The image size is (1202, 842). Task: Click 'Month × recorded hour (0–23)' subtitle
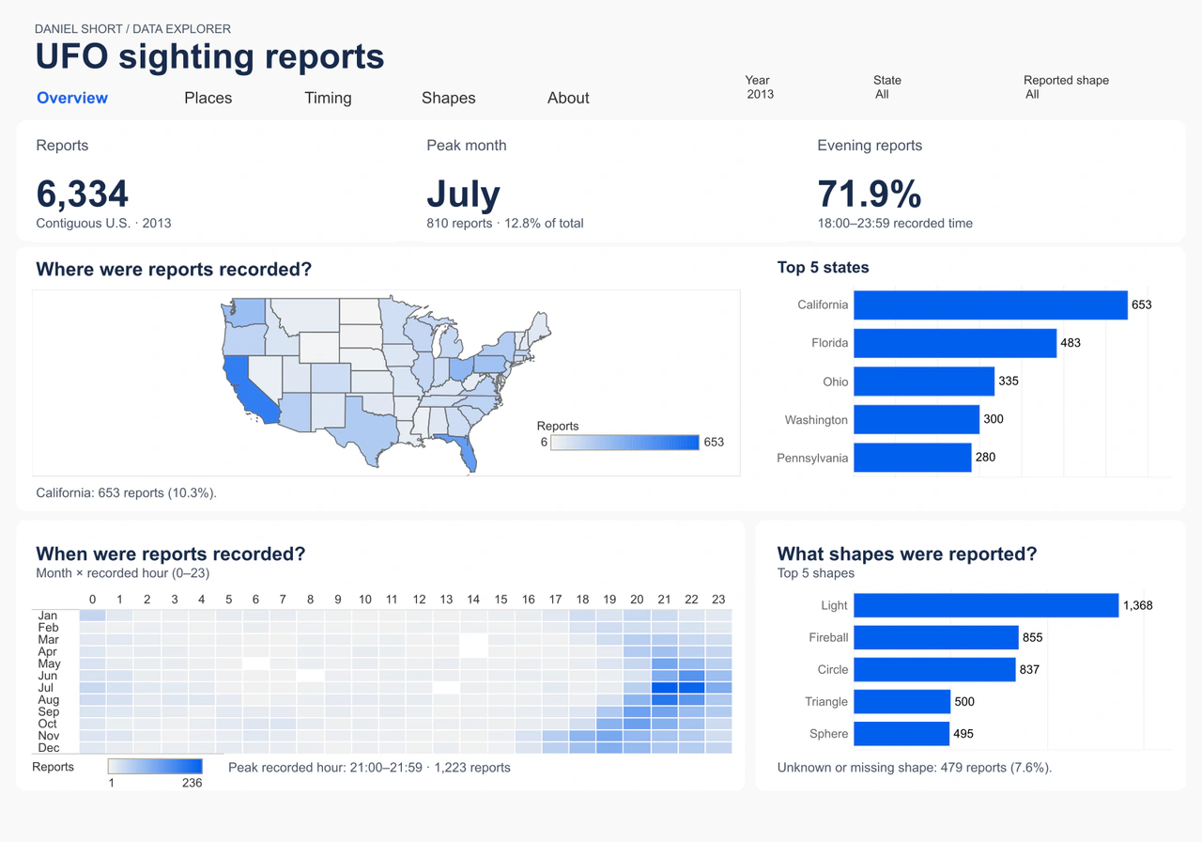coord(123,573)
